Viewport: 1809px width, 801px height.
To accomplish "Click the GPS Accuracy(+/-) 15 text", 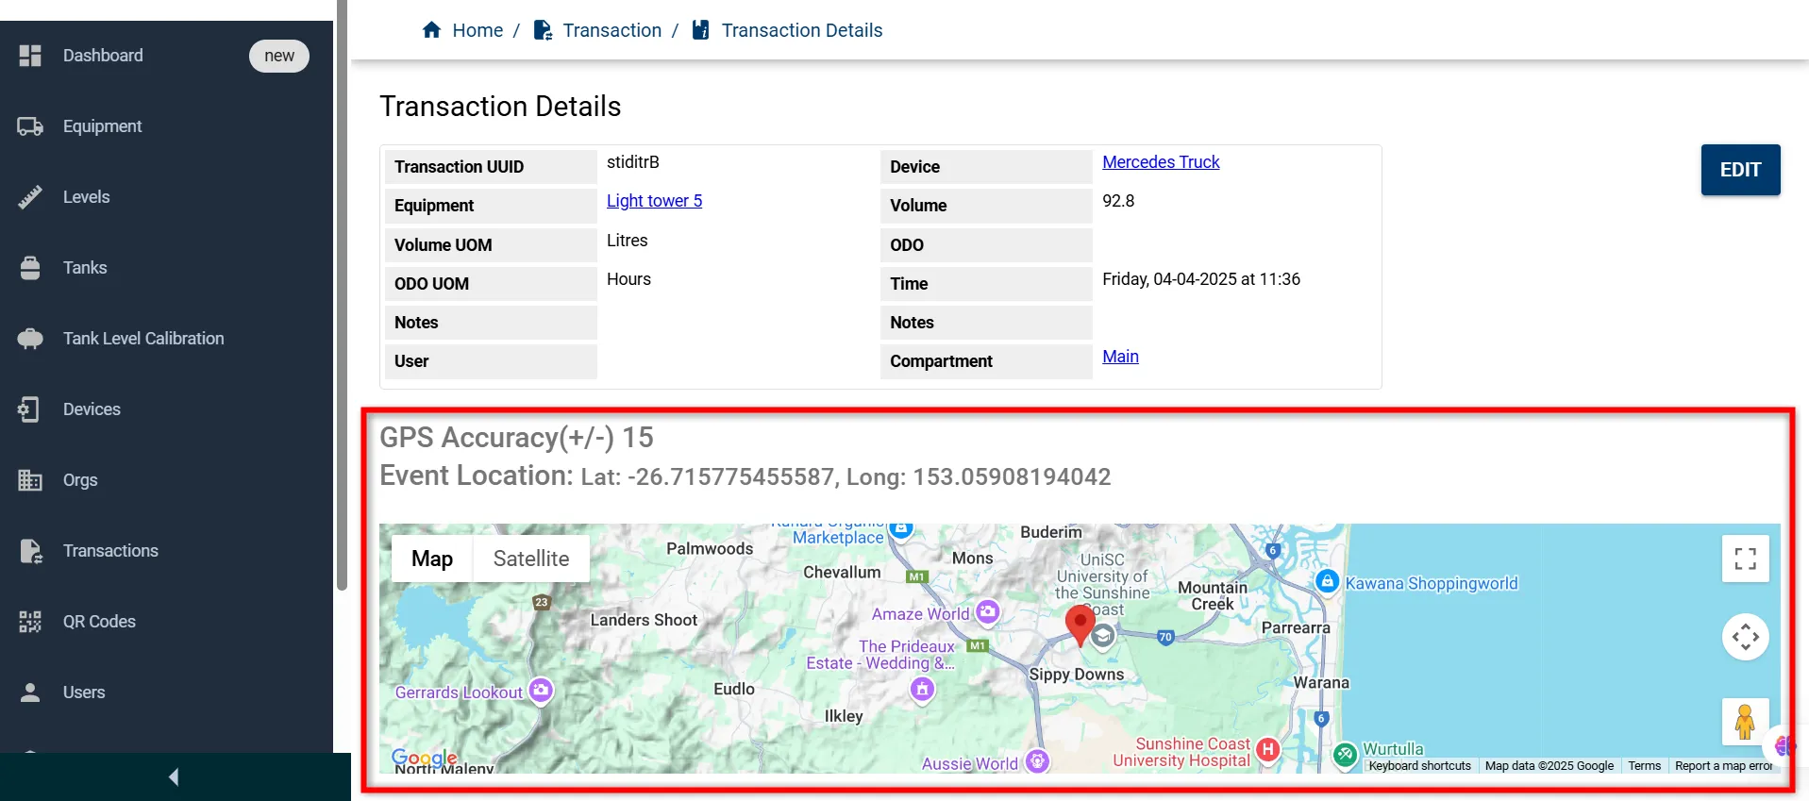I will (x=516, y=438).
